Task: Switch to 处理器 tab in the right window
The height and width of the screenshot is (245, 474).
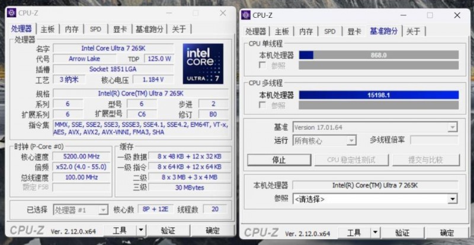Action: coord(256,31)
